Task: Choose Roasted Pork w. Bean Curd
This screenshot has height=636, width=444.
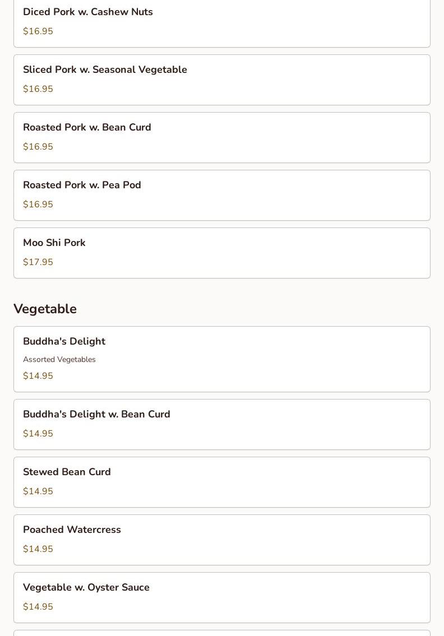Action: click(87, 128)
